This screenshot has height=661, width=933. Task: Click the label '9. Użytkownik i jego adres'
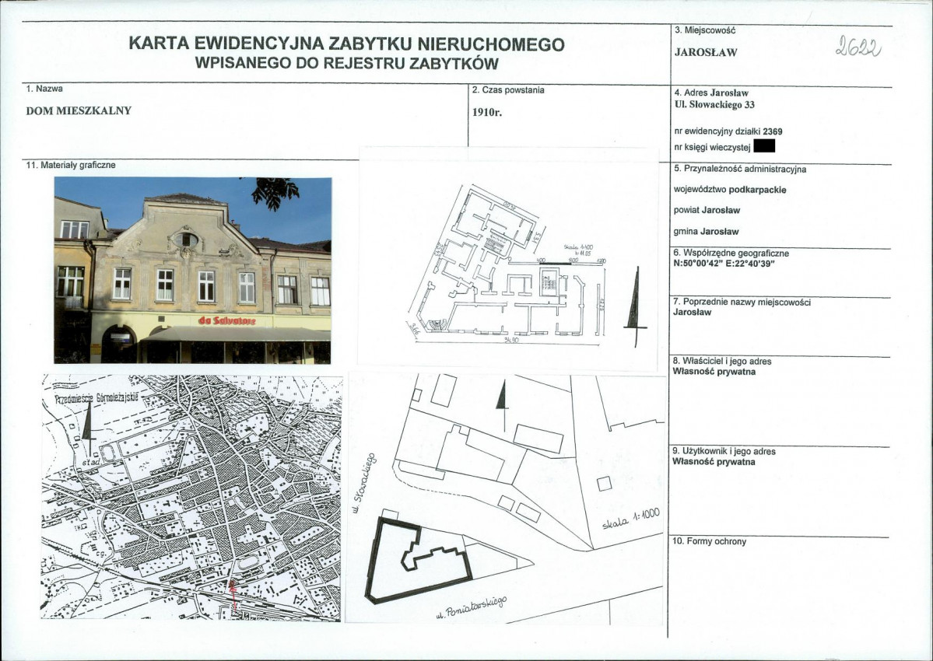click(x=724, y=451)
